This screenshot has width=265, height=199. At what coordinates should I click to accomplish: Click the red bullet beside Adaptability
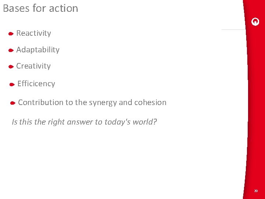coord(11,50)
